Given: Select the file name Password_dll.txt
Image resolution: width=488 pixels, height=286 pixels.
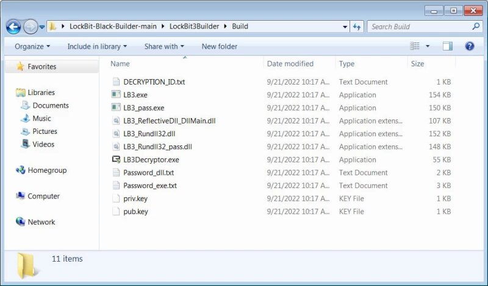Looking at the screenshot, I should pos(148,173).
